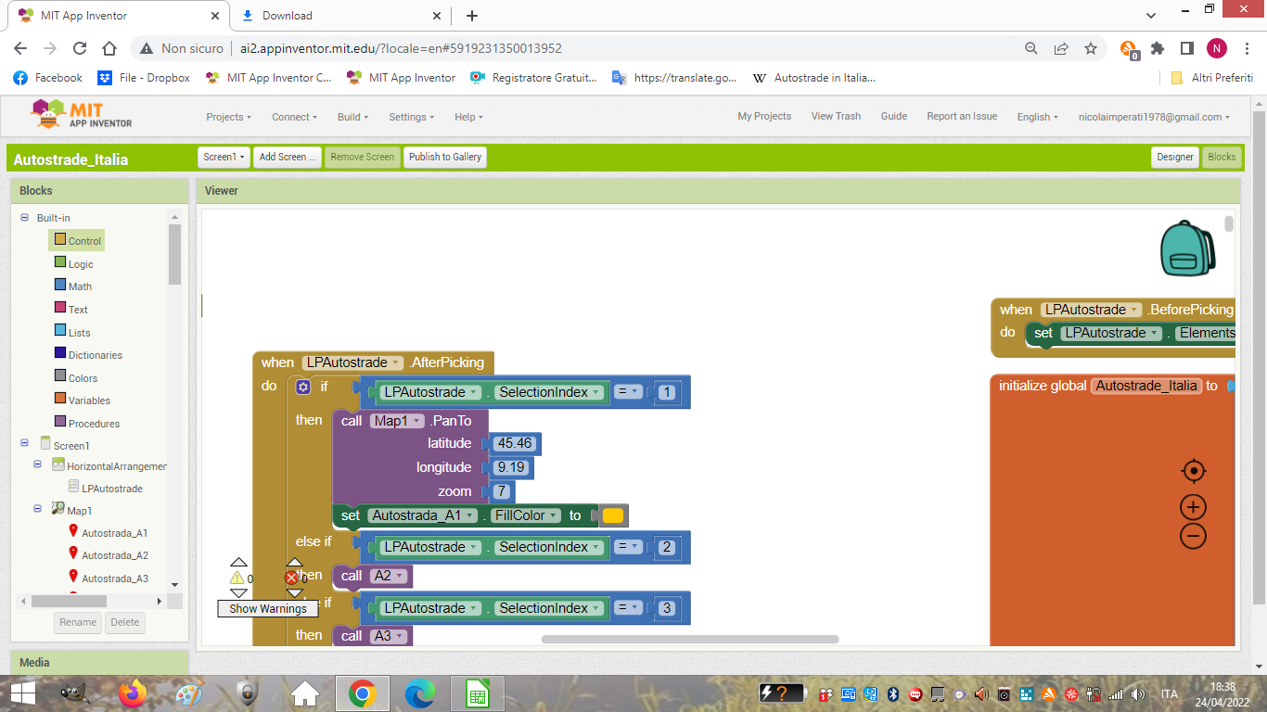Image resolution: width=1267 pixels, height=712 pixels.
Task: Switch to the Designer view
Action: coord(1175,157)
